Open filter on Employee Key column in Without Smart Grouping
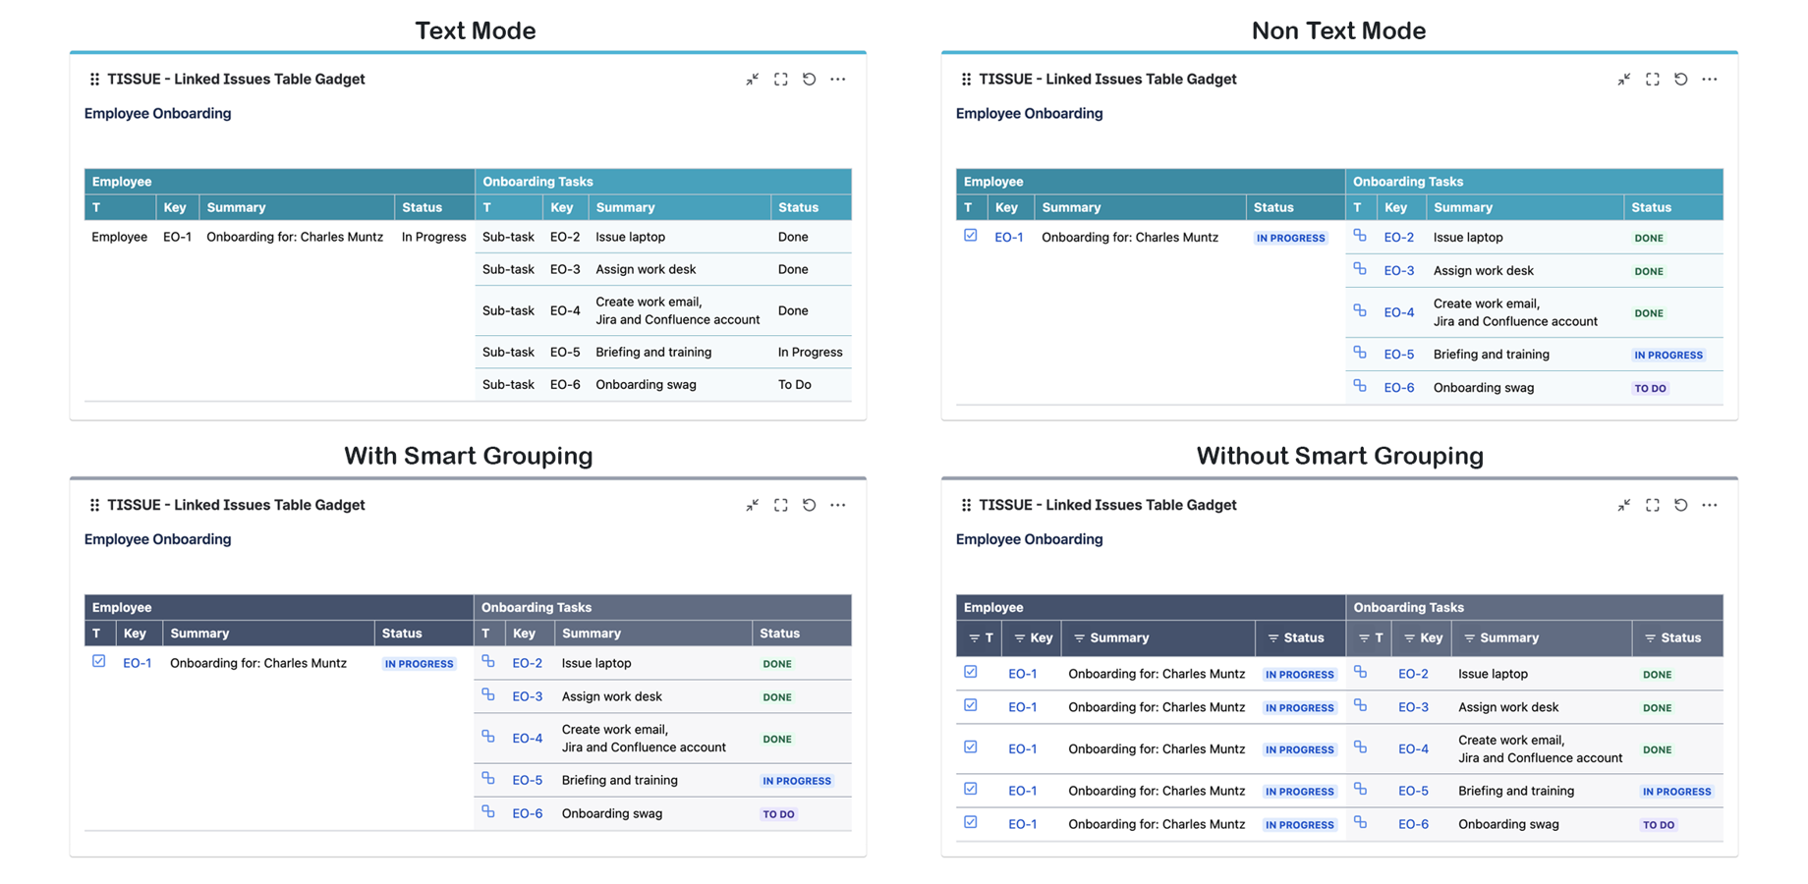The image size is (1808, 884). click(x=1020, y=638)
